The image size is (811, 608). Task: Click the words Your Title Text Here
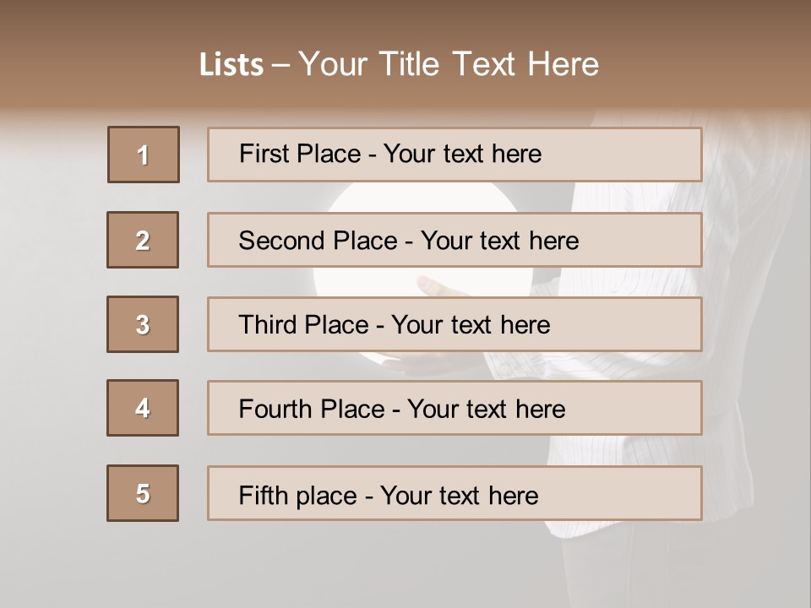449,64
